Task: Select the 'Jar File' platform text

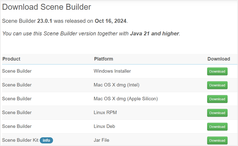Action: coord(101,140)
